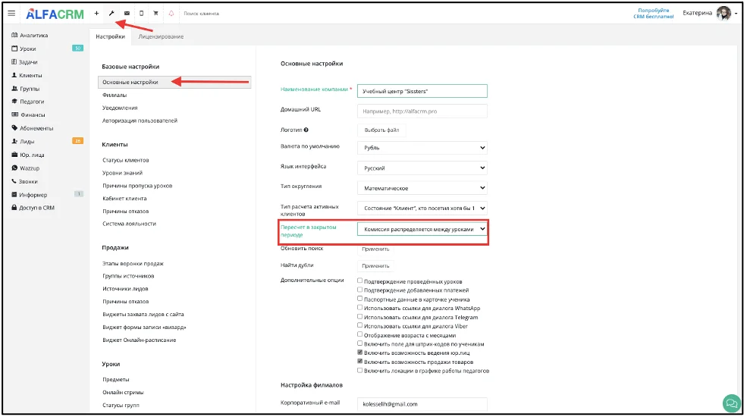The image size is (744, 417).
Task: Click the Наименование компании input field
Action: tap(422, 91)
